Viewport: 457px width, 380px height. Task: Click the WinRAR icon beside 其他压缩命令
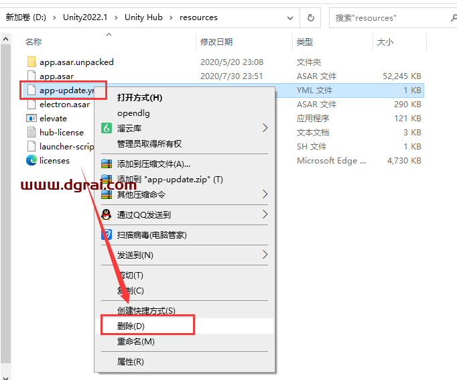click(107, 194)
